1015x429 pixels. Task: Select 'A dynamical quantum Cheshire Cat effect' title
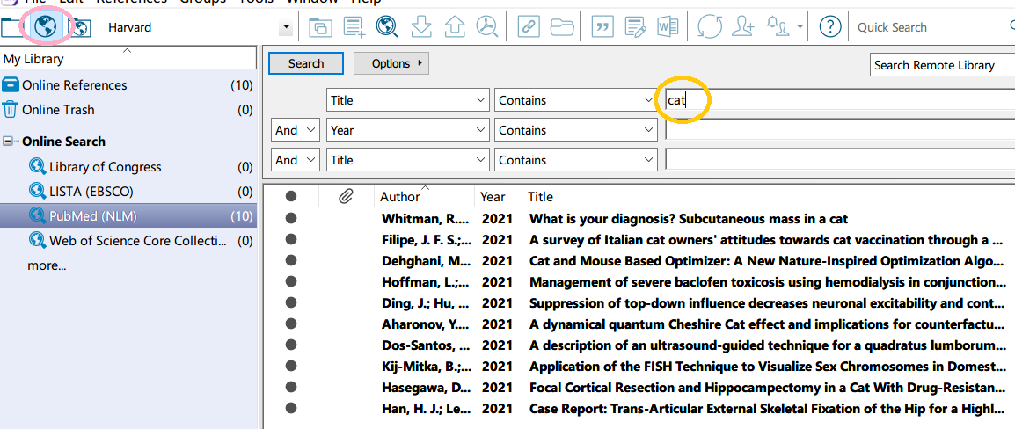click(x=768, y=324)
